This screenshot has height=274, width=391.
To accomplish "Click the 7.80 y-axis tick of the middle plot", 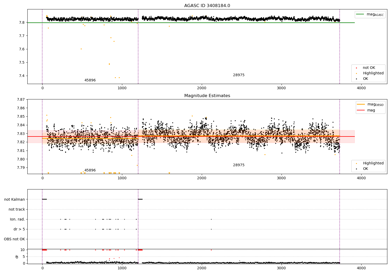I will 21,159.
